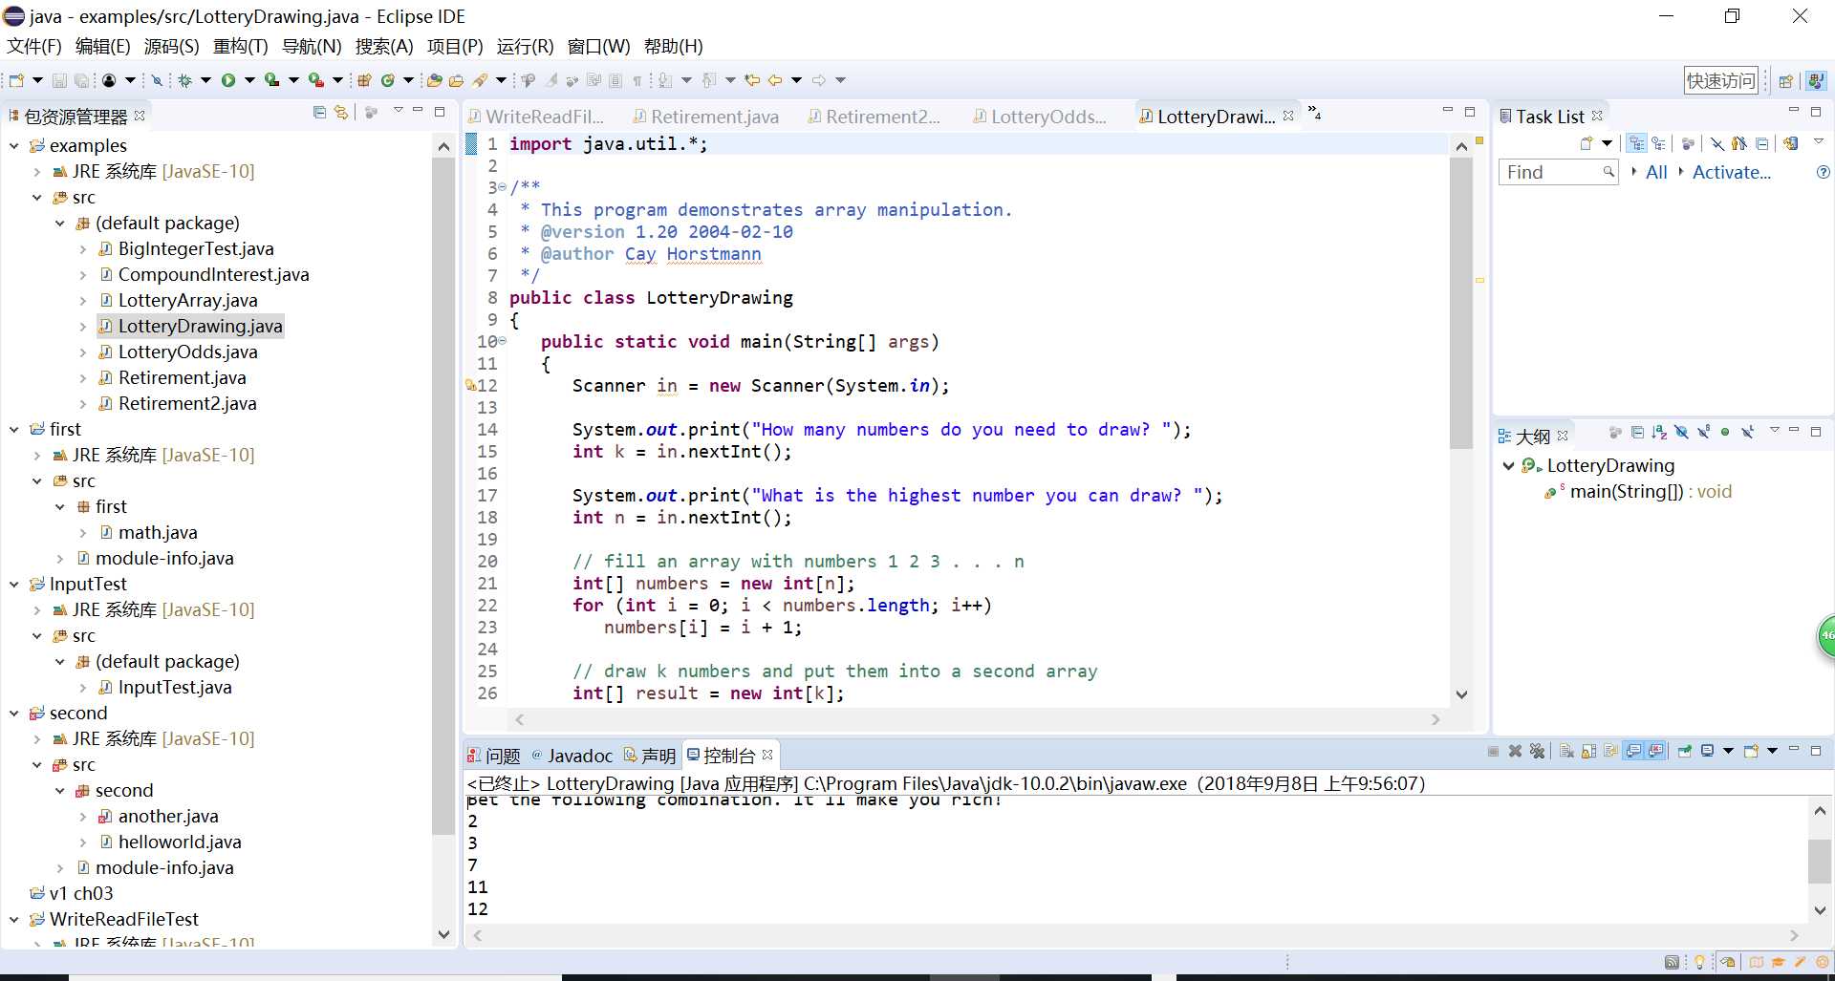1835x981 pixels.
Task: Click the Display Selected Console icon
Action: tap(1707, 751)
